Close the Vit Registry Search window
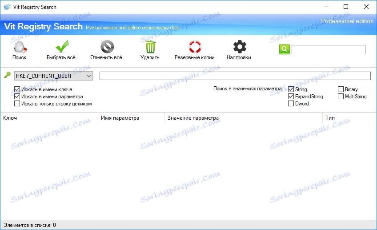 point(366,7)
